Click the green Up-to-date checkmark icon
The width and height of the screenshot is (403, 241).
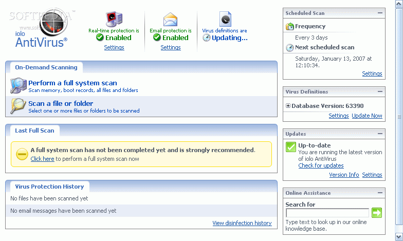click(x=291, y=147)
